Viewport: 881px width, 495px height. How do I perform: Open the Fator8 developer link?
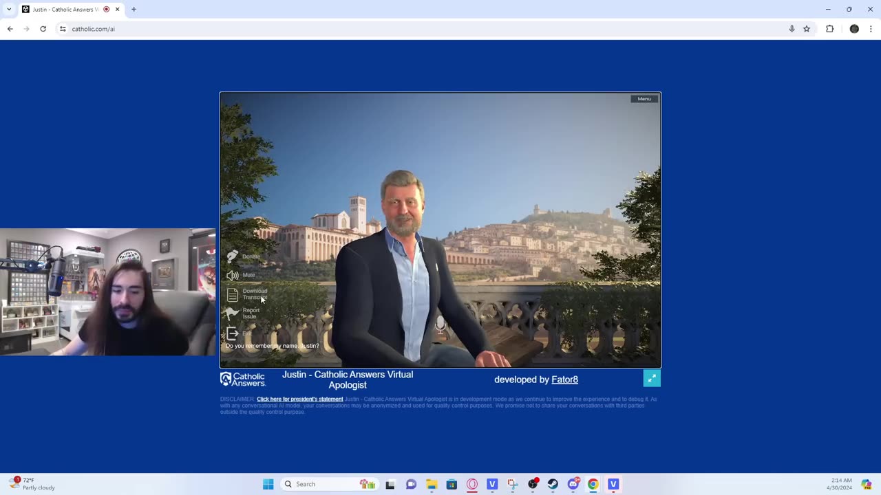click(x=564, y=379)
